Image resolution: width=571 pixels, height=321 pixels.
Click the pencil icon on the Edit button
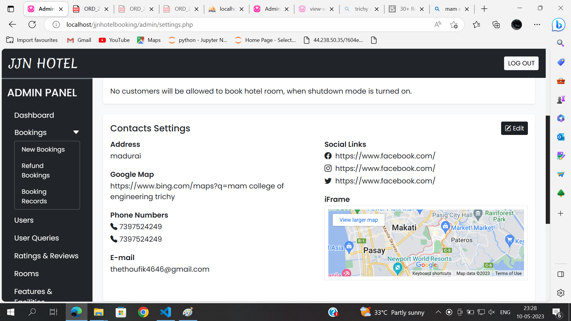click(508, 128)
